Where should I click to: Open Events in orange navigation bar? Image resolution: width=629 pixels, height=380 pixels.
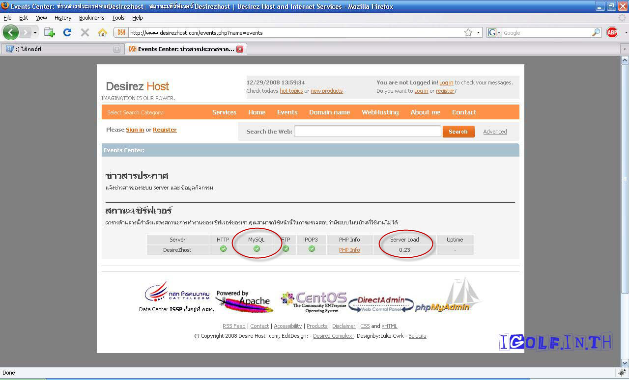click(x=287, y=112)
